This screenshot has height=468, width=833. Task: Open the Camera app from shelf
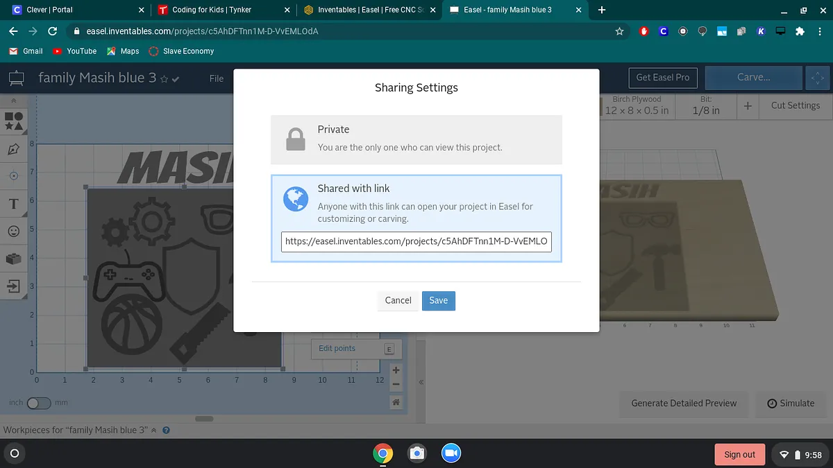[x=416, y=453]
